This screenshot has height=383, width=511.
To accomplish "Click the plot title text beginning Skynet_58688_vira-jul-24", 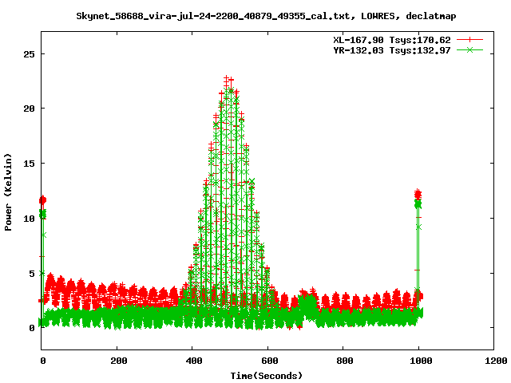I will [266, 16].
